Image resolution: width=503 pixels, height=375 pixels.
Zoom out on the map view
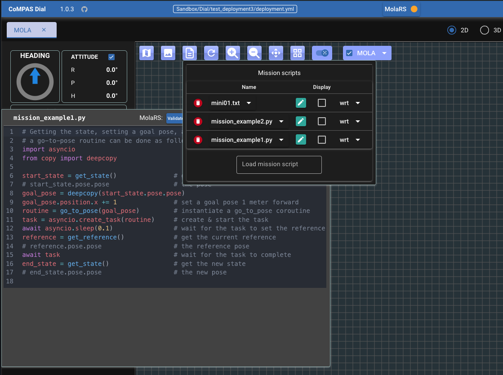click(x=254, y=53)
